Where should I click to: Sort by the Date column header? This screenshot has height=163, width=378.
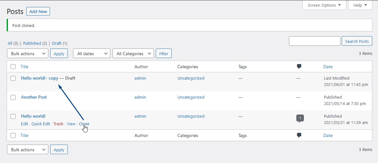328,67
